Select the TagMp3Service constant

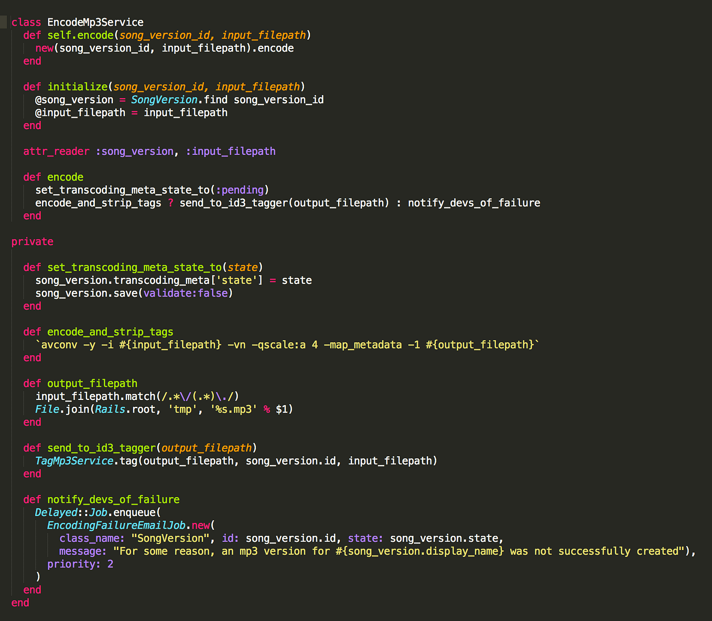(x=73, y=460)
